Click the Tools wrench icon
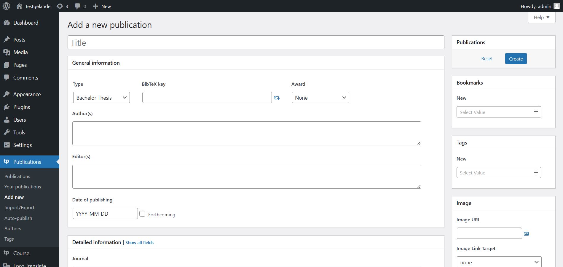 pos(7,133)
